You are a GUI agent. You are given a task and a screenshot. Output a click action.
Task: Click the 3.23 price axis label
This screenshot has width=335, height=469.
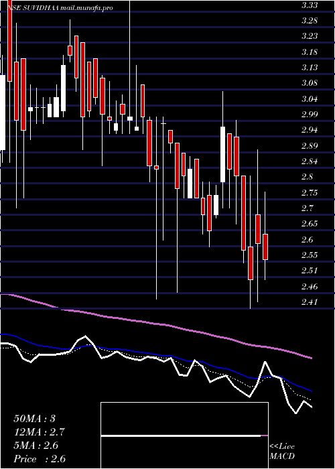(309, 36)
